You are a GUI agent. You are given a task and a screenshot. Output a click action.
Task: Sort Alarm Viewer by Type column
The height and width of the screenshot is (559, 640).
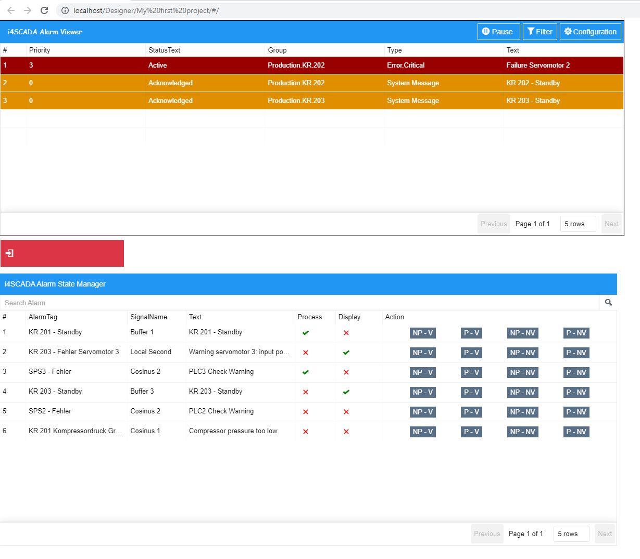coord(394,50)
